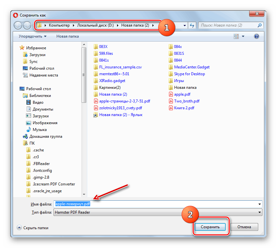Click Локальный диск (D:) in address bar
The image size is (277, 248).
pos(95,25)
